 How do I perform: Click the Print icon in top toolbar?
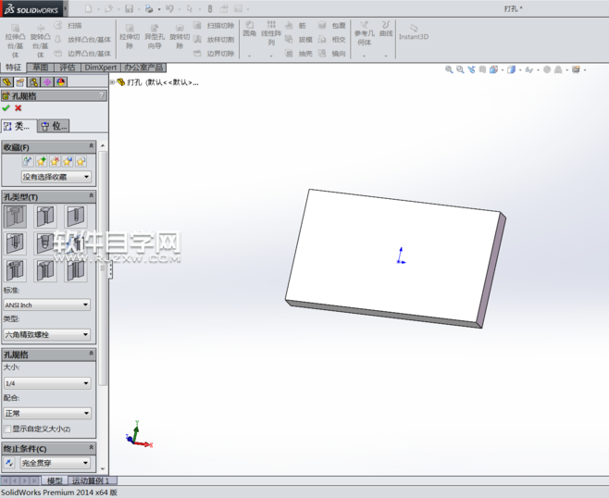click(149, 8)
